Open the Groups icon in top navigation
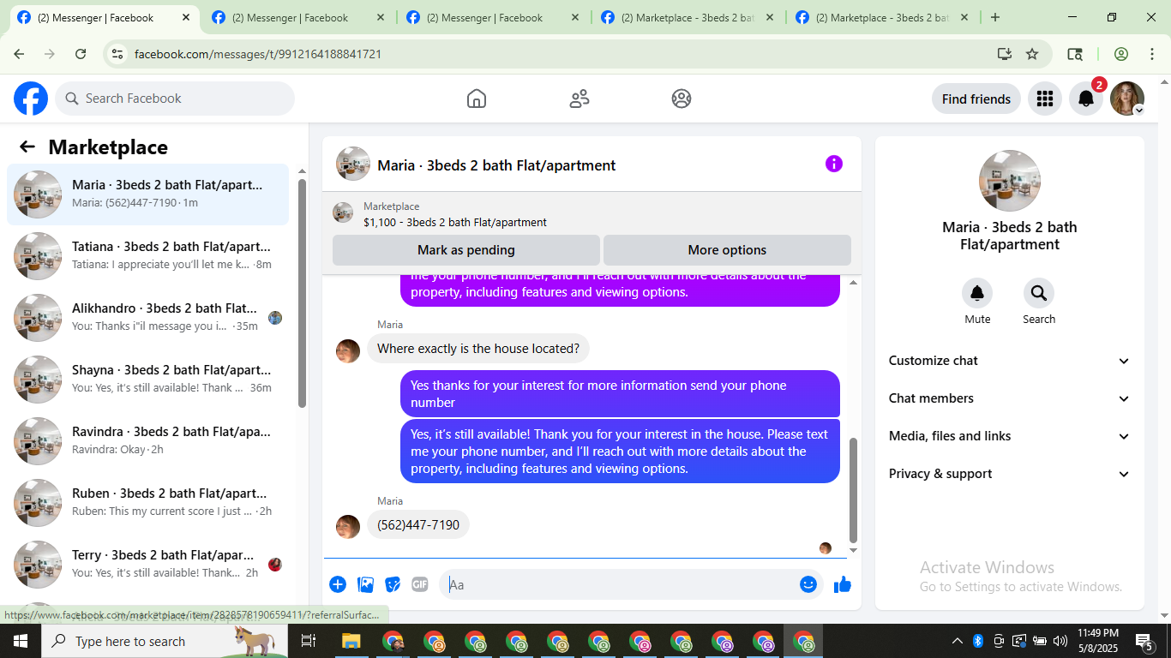Image resolution: width=1171 pixels, height=658 pixels. pos(682,99)
